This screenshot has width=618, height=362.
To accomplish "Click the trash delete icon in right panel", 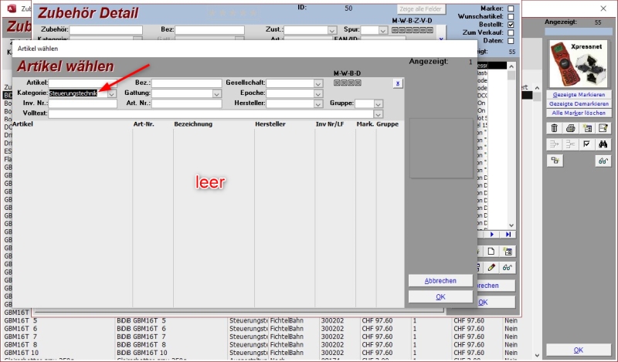I will [x=554, y=128].
